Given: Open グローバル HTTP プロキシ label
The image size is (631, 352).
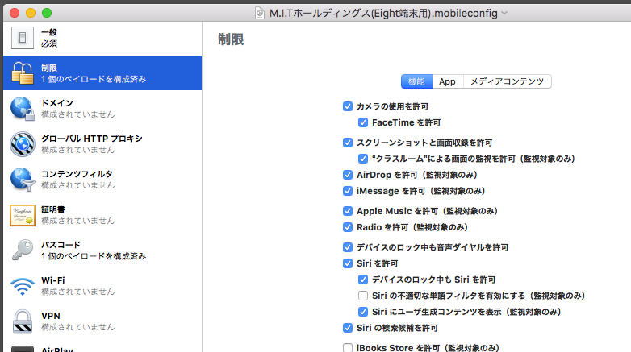Looking at the screenshot, I should [x=92, y=139].
